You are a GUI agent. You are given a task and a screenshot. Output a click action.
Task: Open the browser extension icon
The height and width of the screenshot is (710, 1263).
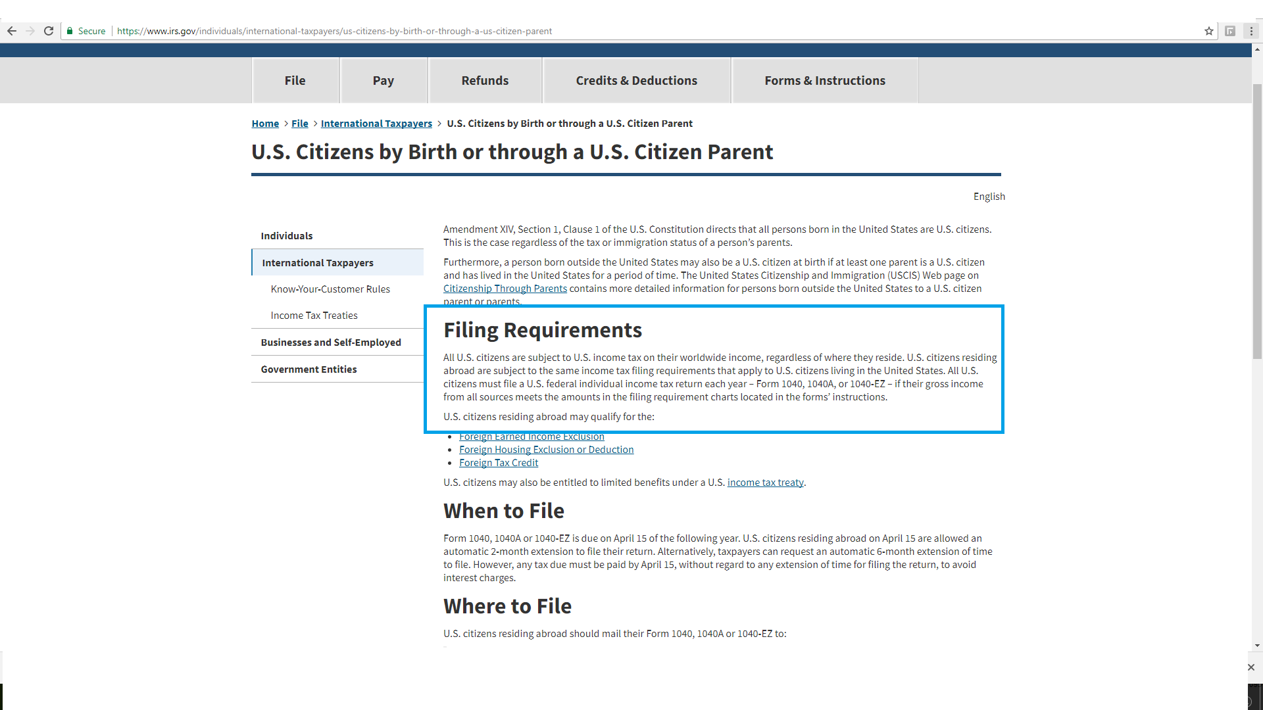tap(1230, 31)
